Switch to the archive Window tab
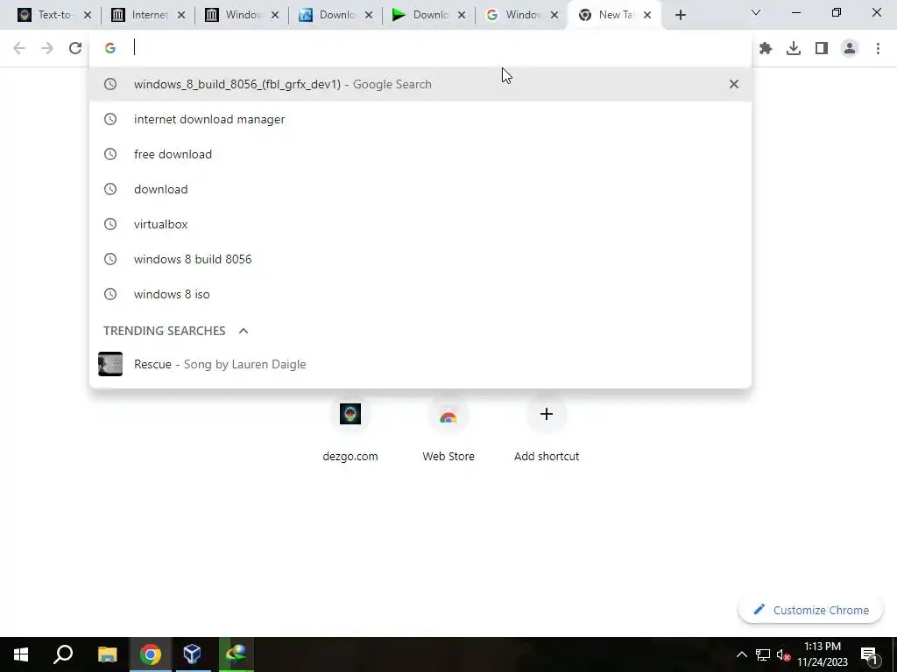This screenshot has height=672, width=897. (x=233, y=15)
